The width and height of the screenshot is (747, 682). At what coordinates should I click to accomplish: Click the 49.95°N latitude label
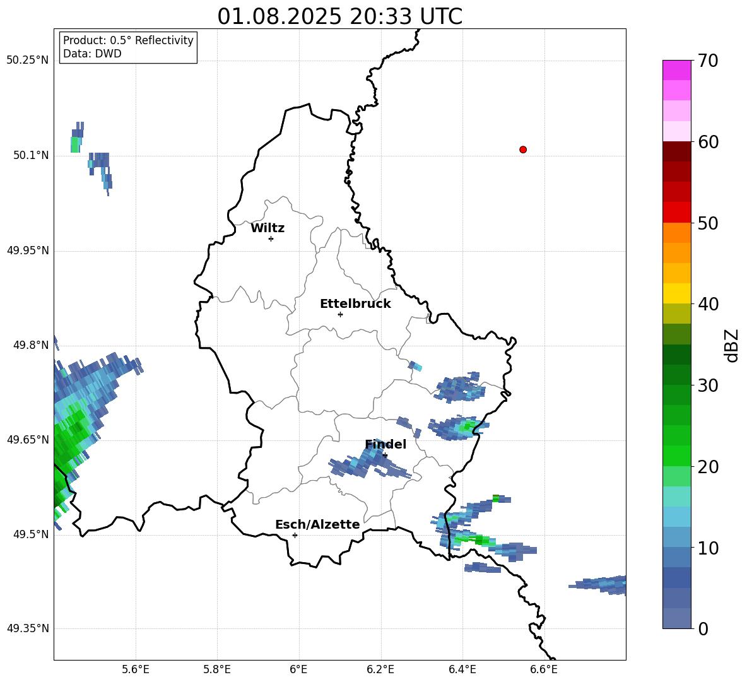(x=28, y=250)
